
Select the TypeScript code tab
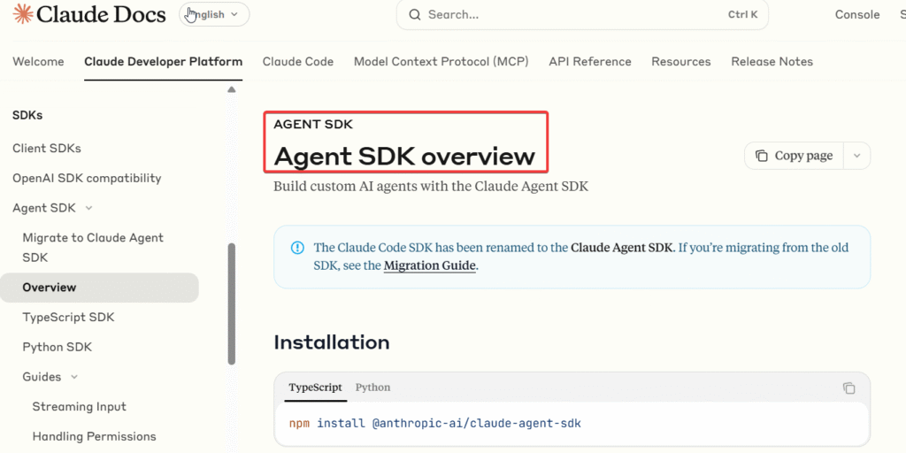(x=315, y=388)
